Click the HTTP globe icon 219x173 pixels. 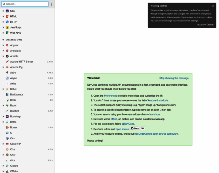point(7,22)
